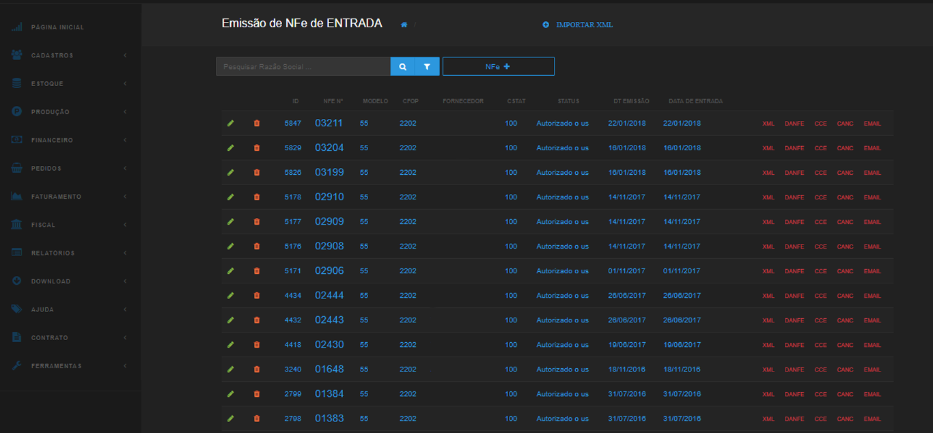Click EMAIL for NFe 02909
This screenshot has width=933, height=433.
point(872,222)
